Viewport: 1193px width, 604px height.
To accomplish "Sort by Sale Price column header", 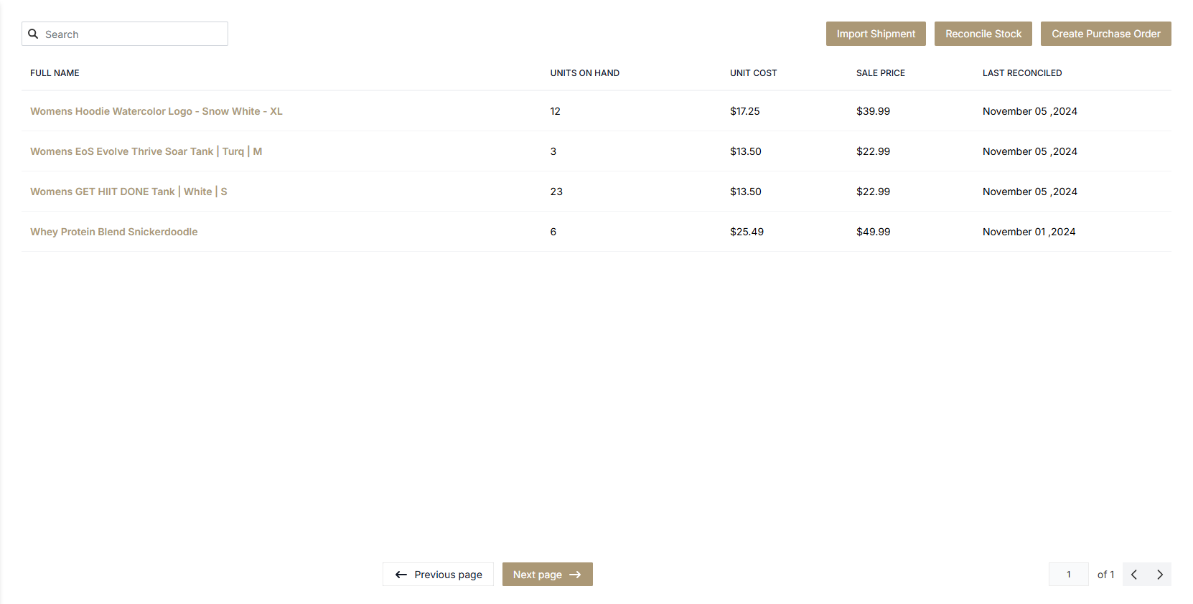I will [880, 73].
